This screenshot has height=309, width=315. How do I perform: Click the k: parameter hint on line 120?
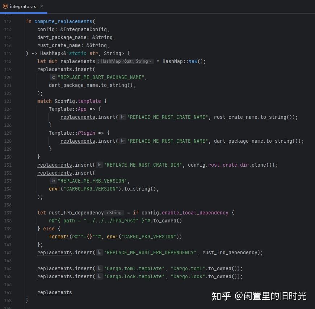click(x=53, y=77)
